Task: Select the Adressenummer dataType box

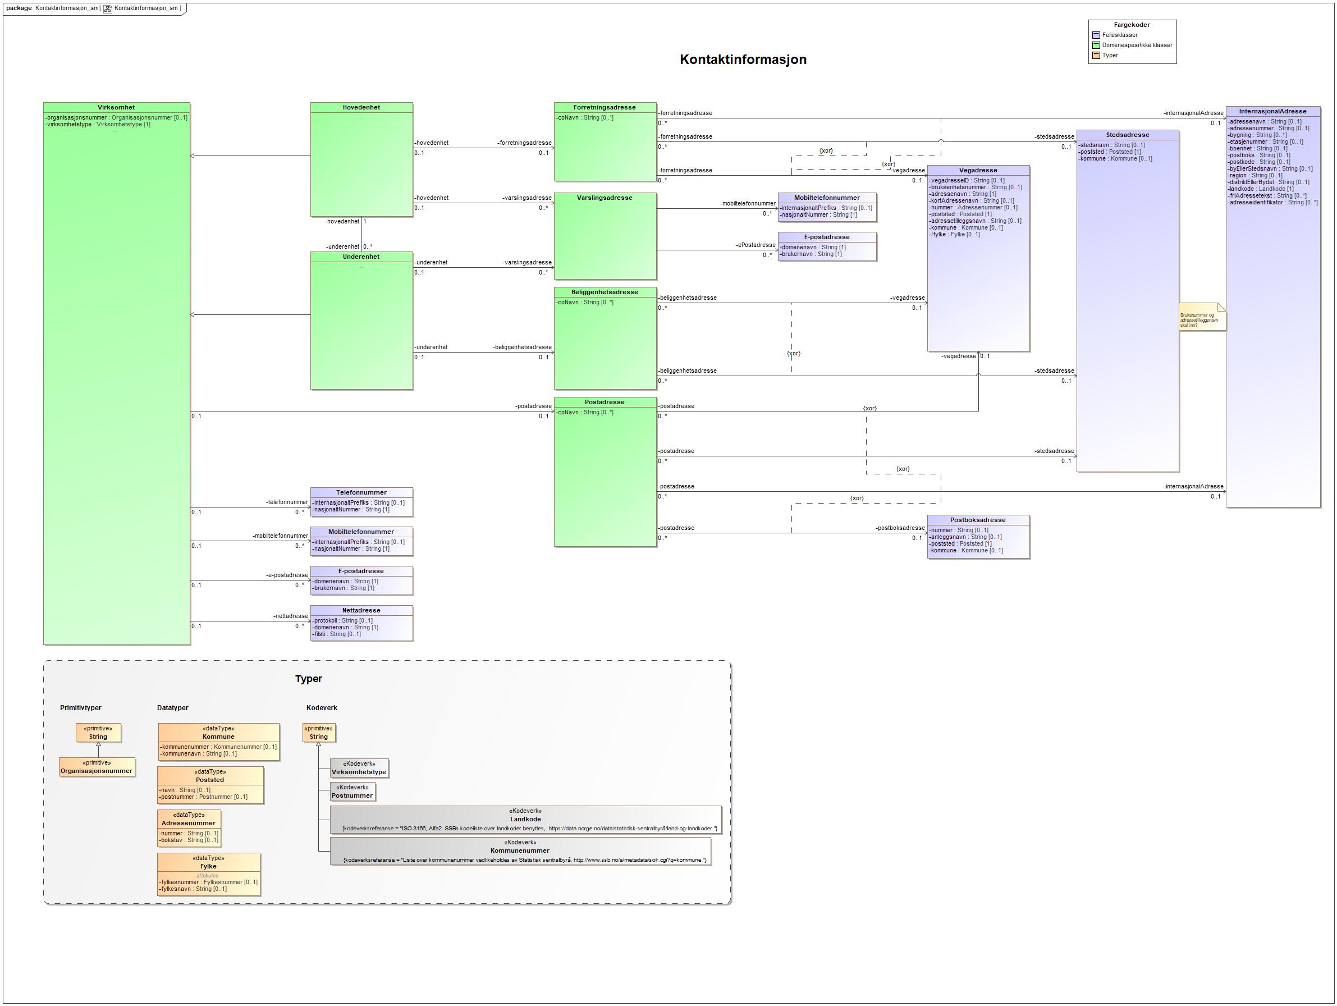Action: pos(189,828)
